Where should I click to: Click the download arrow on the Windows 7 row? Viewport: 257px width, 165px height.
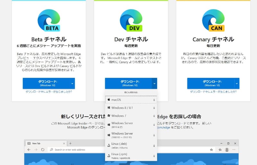[154, 116]
